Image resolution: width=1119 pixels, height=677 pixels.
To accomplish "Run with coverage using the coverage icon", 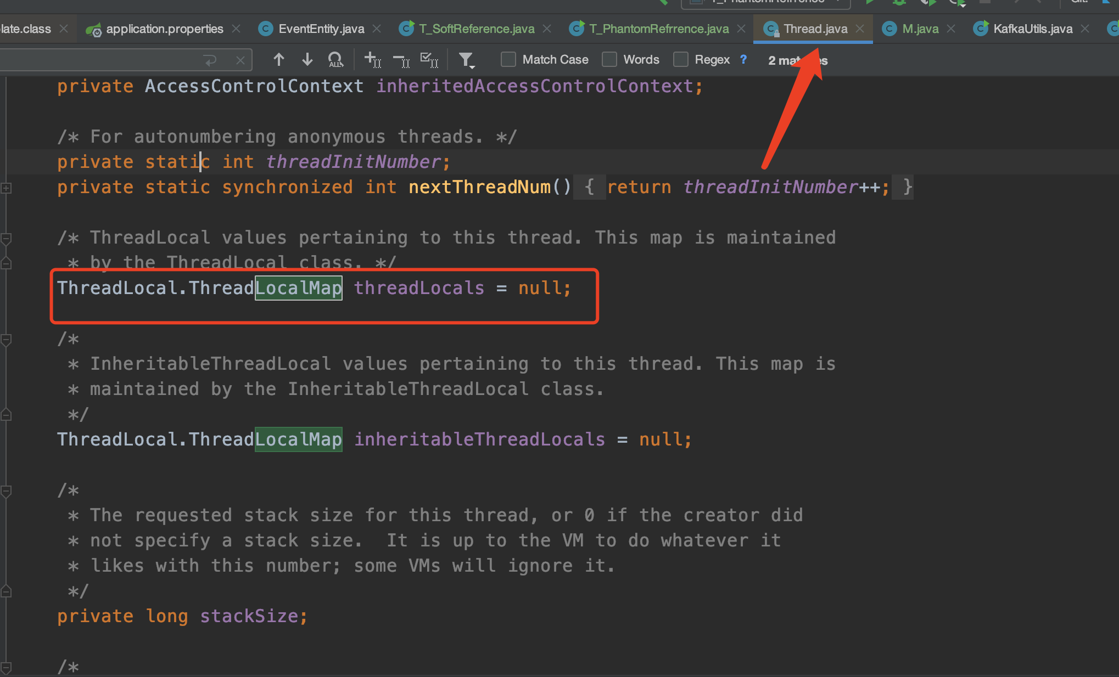I will point(928,3).
